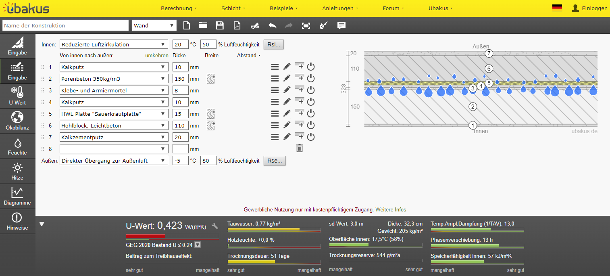
Task: Open the Beispiele menu
Action: (x=283, y=8)
